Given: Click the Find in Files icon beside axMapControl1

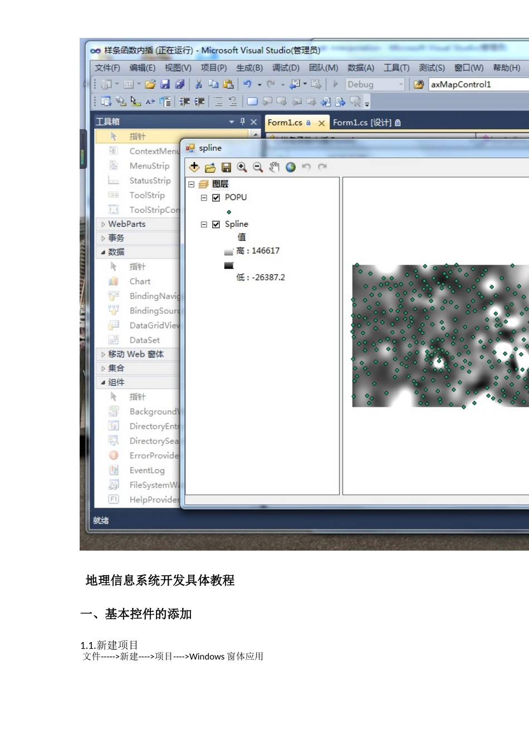Looking at the screenshot, I should coord(419,84).
